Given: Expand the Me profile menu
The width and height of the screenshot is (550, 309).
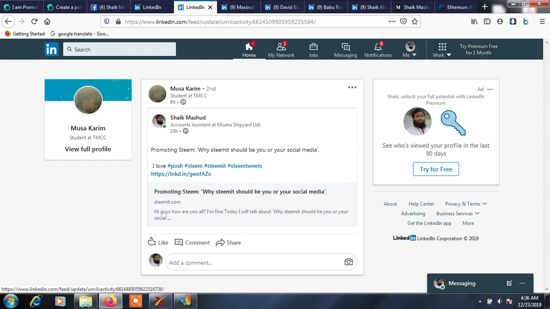Looking at the screenshot, I should pyautogui.click(x=410, y=49).
